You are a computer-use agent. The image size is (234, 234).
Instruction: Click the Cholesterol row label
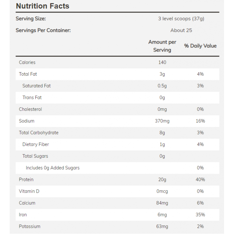[x=30, y=109]
